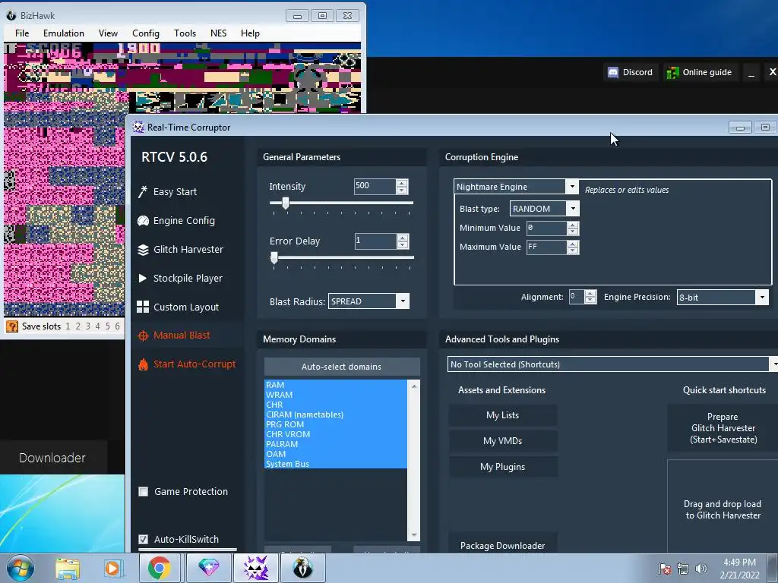Enable the Game Protection checkbox
This screenshot has width=778, height=583.
coord(144,492)
